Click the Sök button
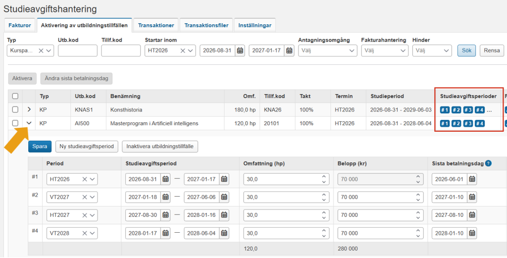Screen dimensions: 507x258 point(466,51)
